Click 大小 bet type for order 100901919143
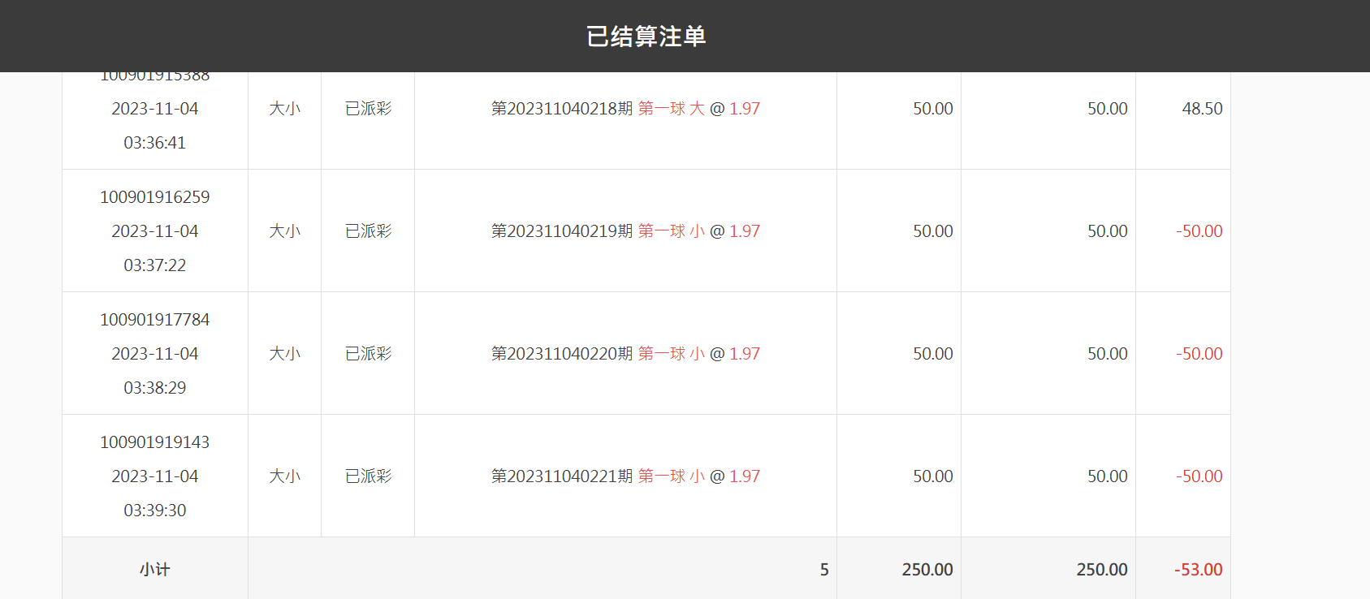 pyautogui.click(x=285, y=476)
